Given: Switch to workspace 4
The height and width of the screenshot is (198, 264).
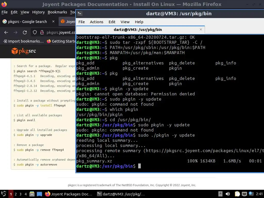Looking at the screenshot, I should pyautogui.click(x=26, y=194).
